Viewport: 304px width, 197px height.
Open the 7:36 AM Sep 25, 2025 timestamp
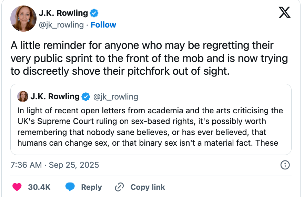click(x=55, y=165)
